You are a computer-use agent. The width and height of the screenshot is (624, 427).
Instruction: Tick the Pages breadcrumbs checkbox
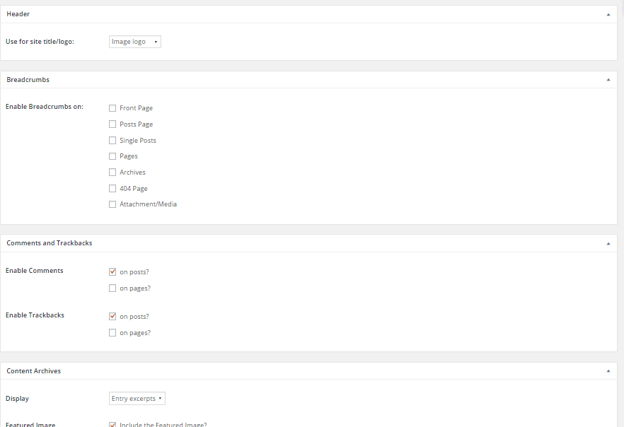(x=112, y=156)
